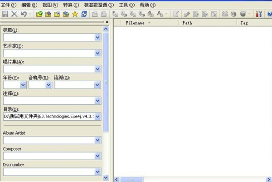Viewport: 272px width, 182px height.
Task: Click the first green folder icon in toolbar
Action: click(39, 14)
